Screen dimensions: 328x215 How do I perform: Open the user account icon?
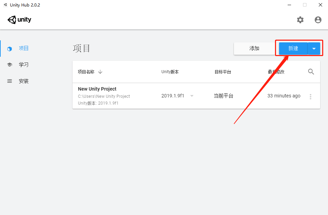[318, 20]
